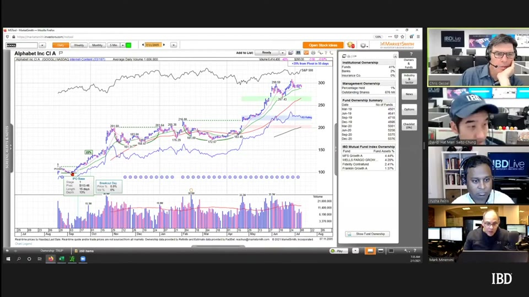The width and height of the screenshot is (529, 297).
Task: Click the phone icon in chart toolbar
Action: (331, 53)
